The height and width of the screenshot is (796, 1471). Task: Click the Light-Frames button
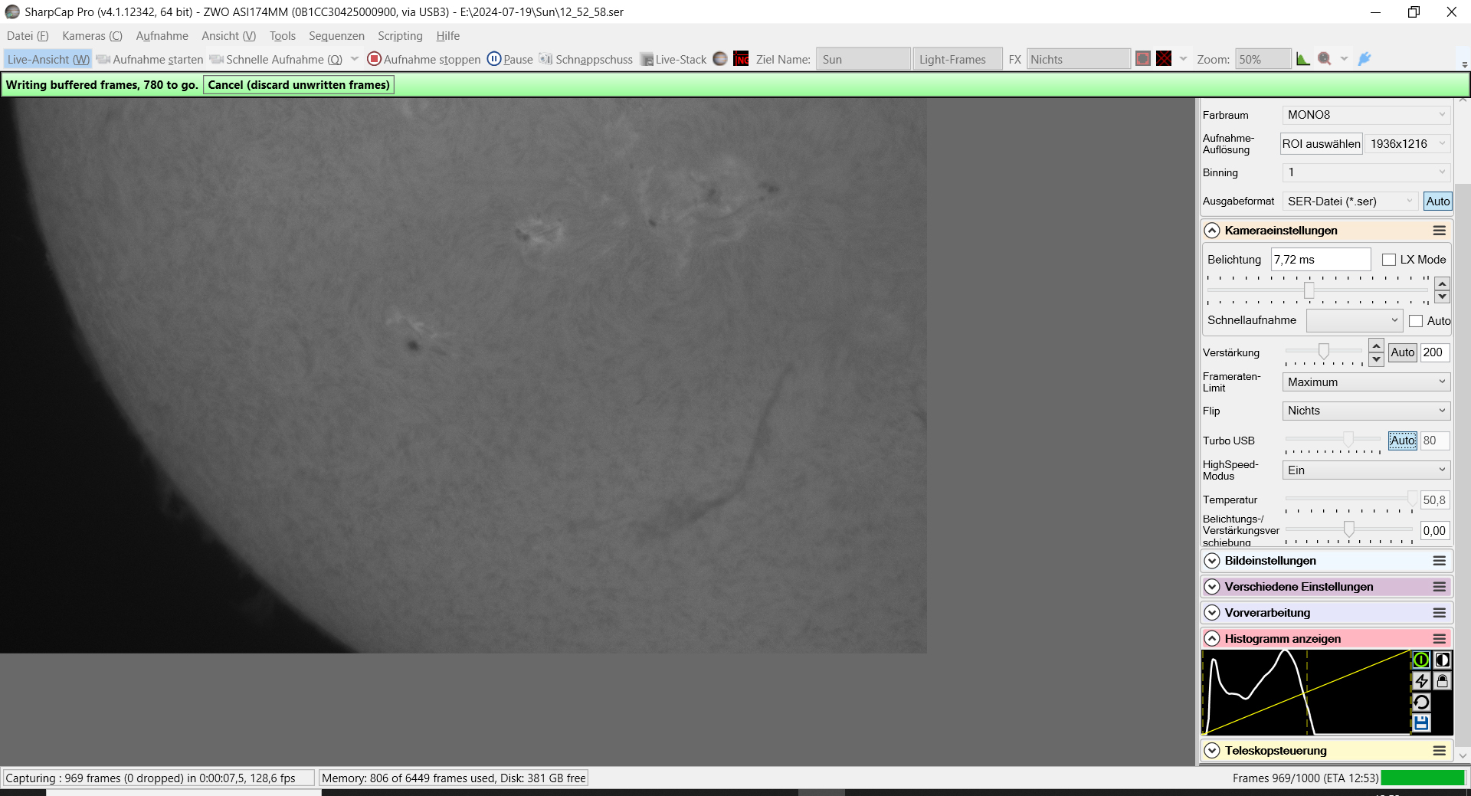pyautogui.click(x=957, y=59)
